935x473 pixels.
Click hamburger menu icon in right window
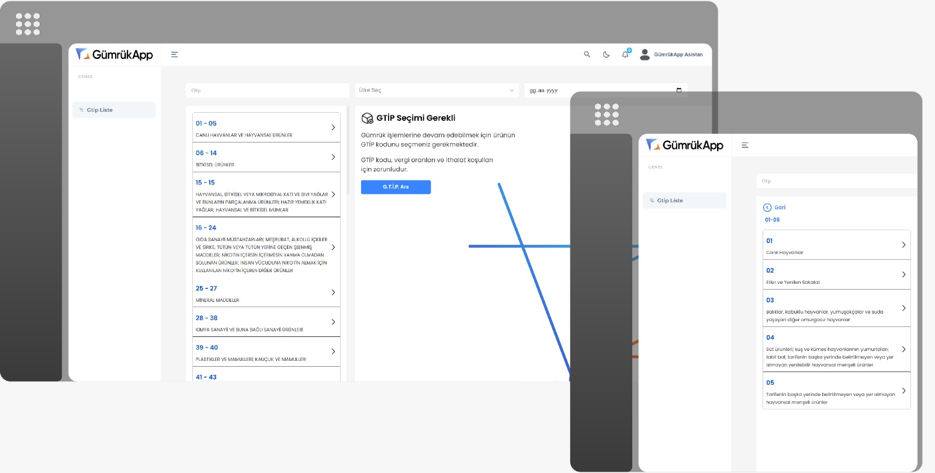click(744, 145)
